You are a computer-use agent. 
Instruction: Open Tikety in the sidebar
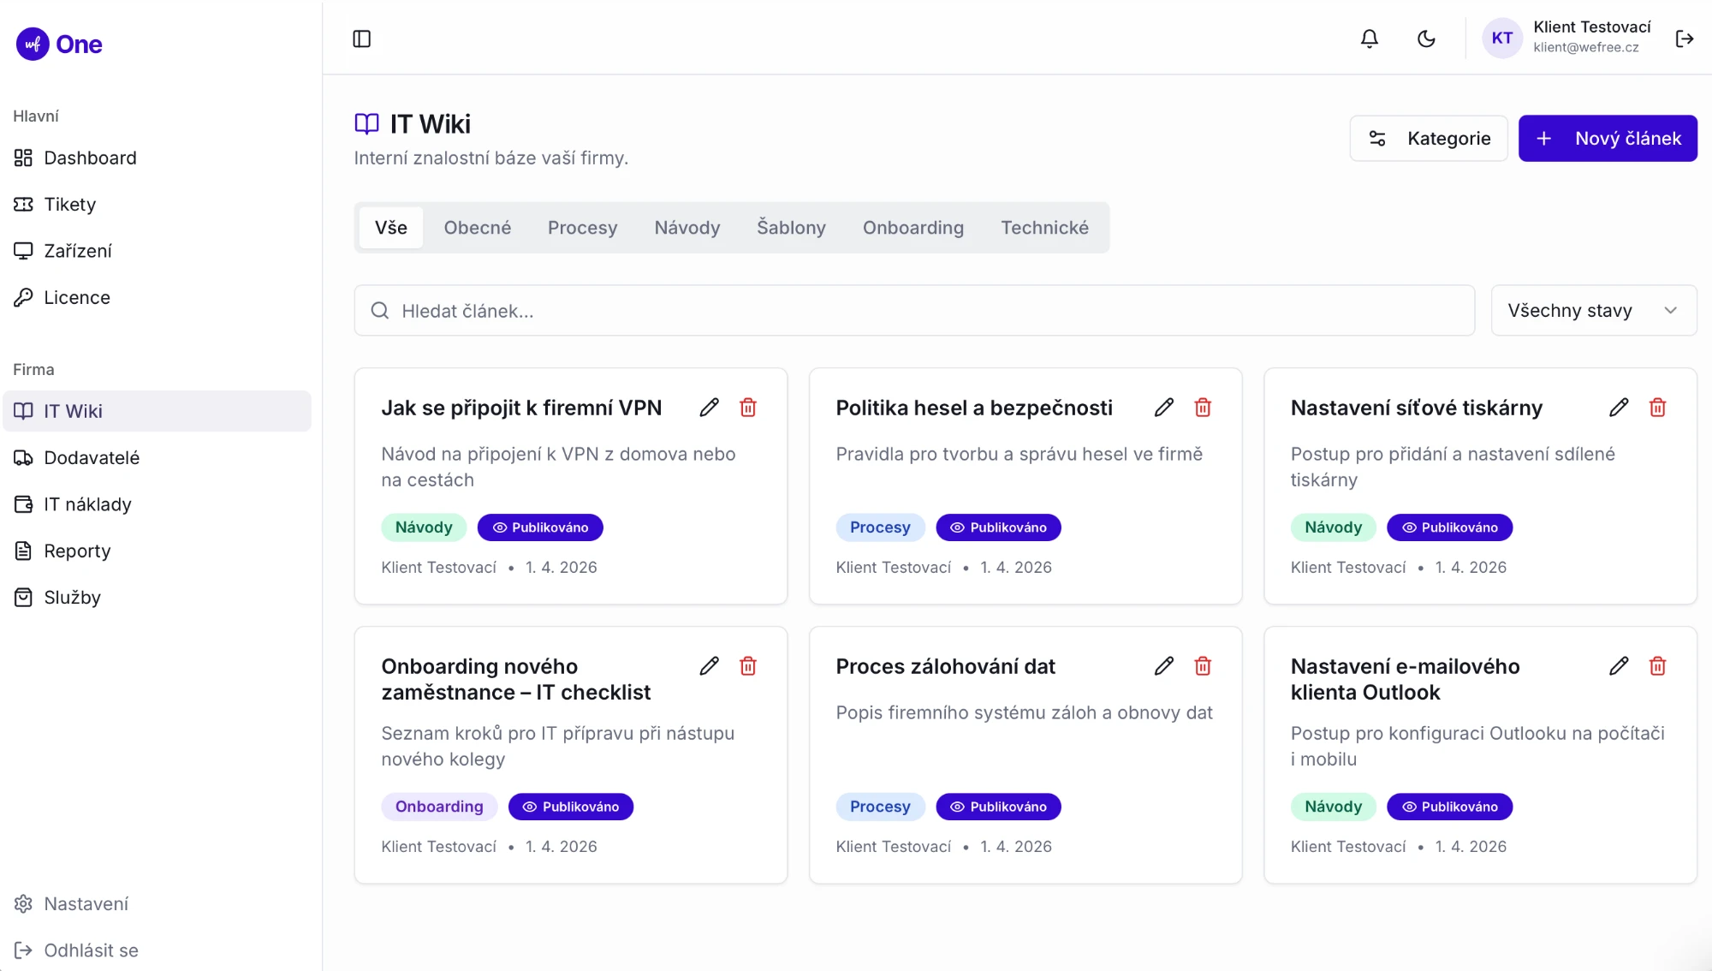(x=158, y=205)
